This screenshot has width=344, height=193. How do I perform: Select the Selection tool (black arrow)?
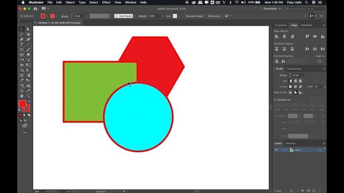[21, 29]
